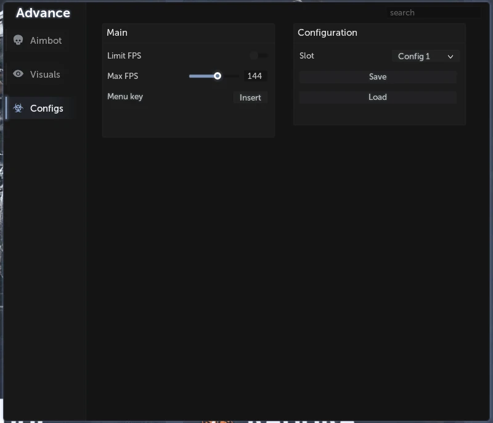Open the Config 1 slot dropdown
The height and width of the screenshot is (423, 493).
point(425,56)
